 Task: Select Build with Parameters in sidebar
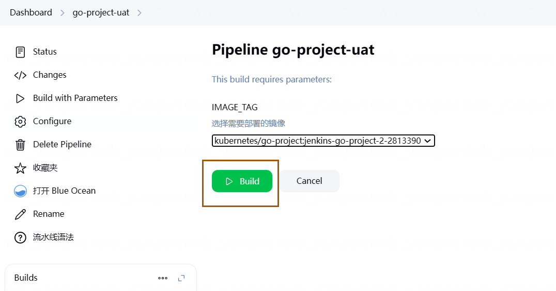click(x=75, y=98)
